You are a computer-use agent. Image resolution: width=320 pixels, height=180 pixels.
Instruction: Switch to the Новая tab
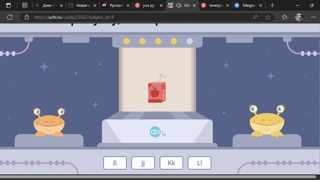point(80,5)
